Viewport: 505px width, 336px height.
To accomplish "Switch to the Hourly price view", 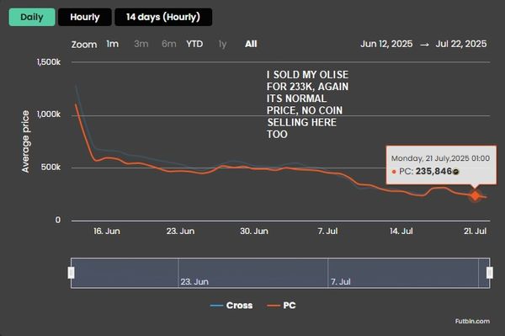I will click(85, 17).
